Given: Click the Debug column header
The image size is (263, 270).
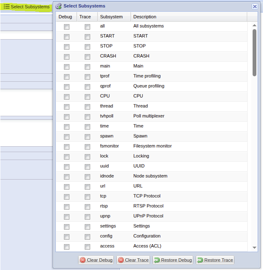Looking at the screenshot, I should pyautogui.click(x=65, y=17).
